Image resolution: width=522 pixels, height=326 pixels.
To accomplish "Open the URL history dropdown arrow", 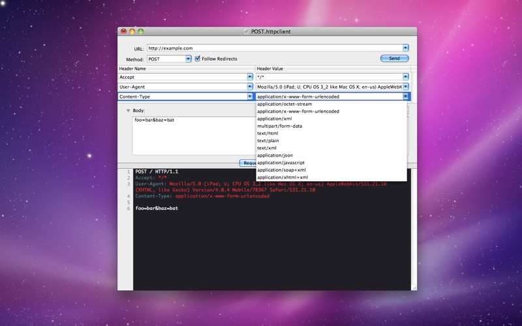I will click(405, 48).
